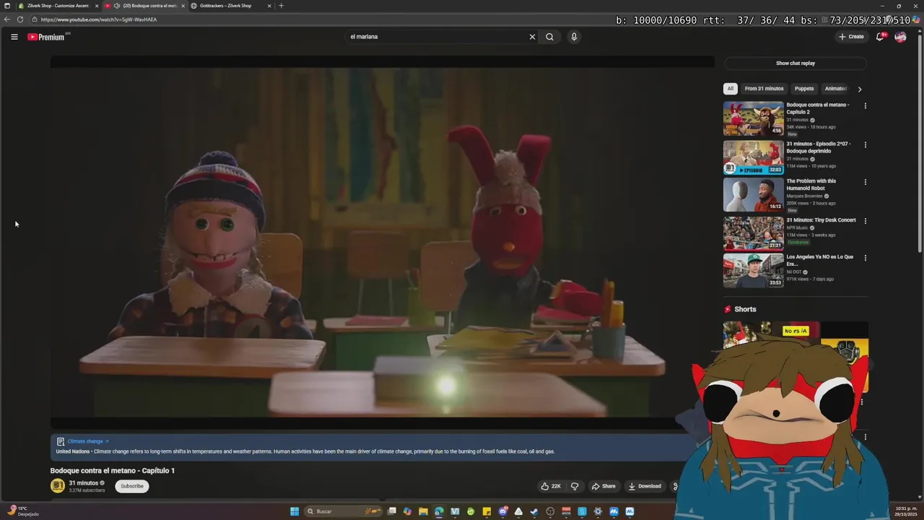
Task: Clear the search box with X icon
Action: point(533,37)
